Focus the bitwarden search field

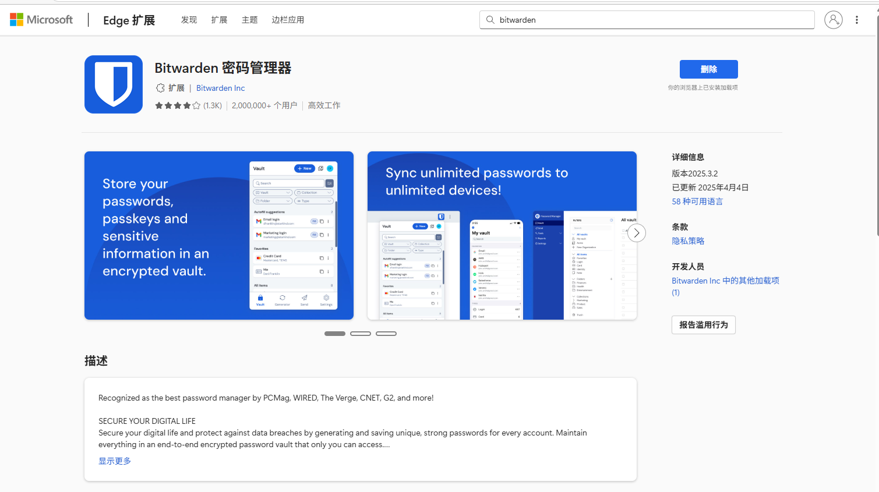[x=647, y=20]
